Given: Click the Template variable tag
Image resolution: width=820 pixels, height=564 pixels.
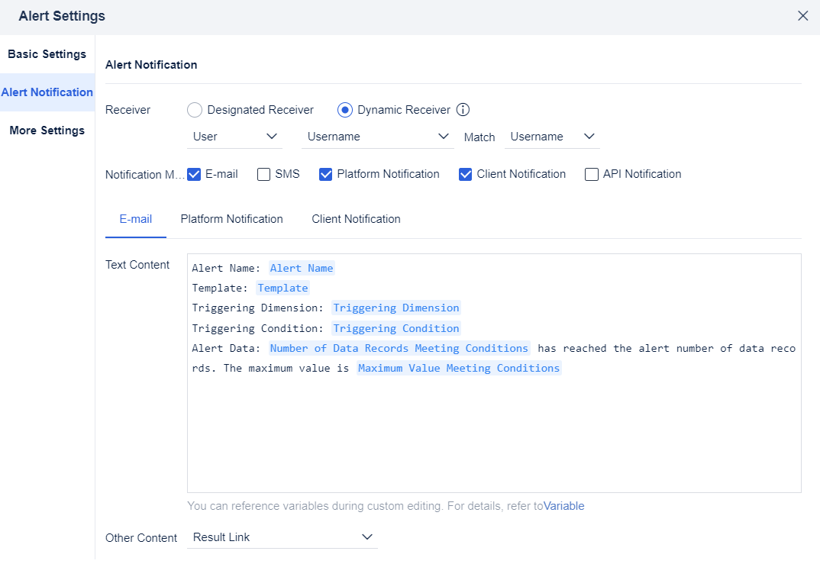Looking at the screenshot, I should pos(283,288).
